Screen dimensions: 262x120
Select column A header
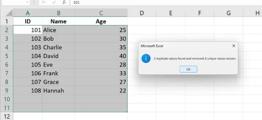click(28, 13)
